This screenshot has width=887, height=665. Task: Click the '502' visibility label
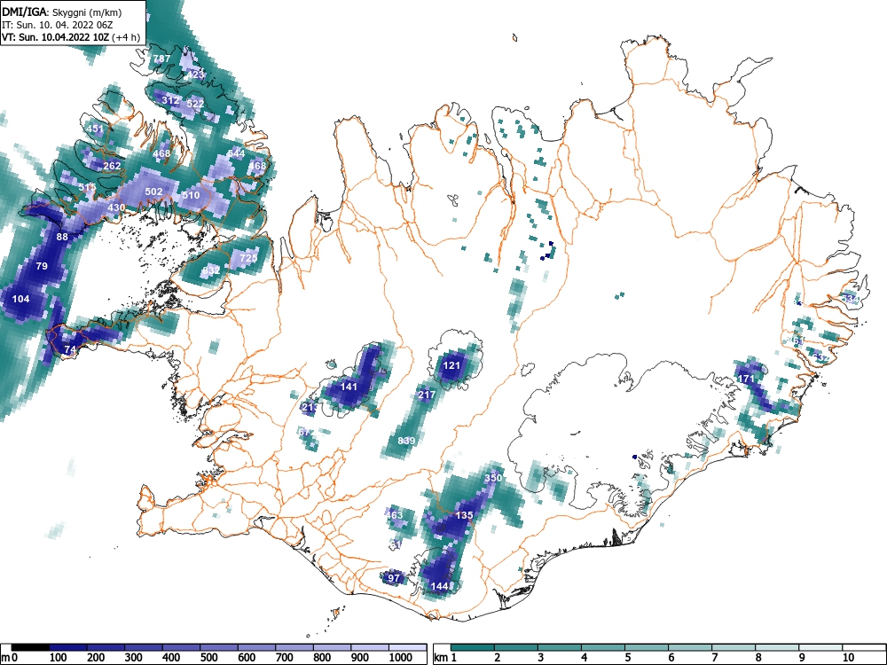pos(153,192)
